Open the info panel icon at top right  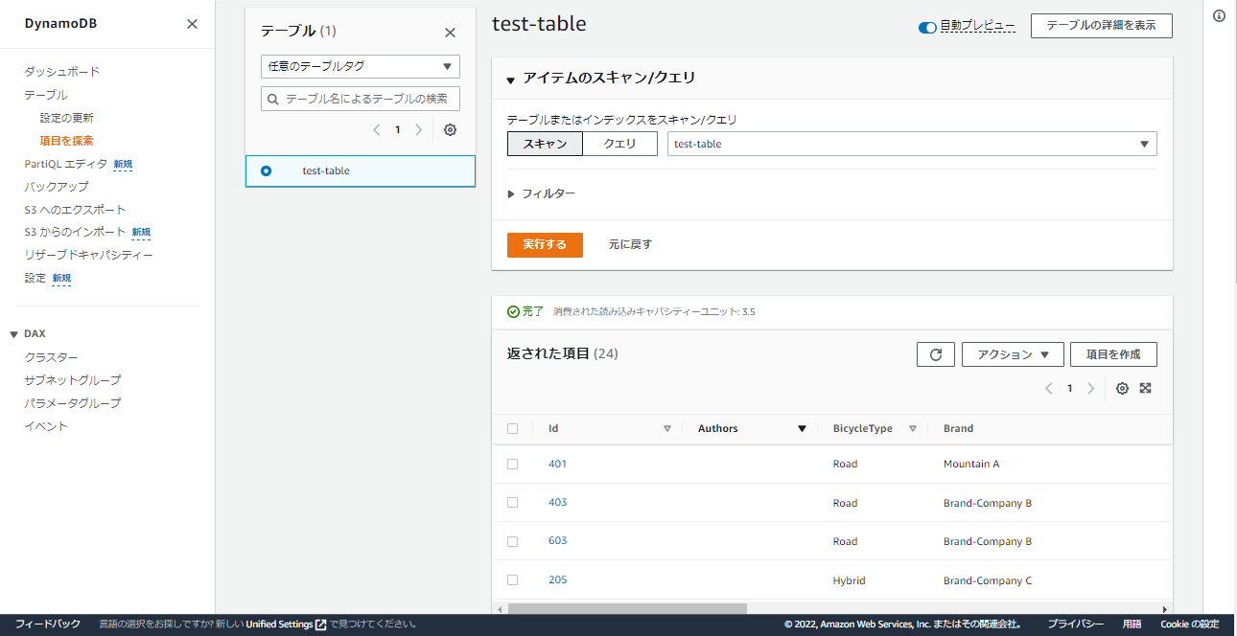coord(1220,15)
